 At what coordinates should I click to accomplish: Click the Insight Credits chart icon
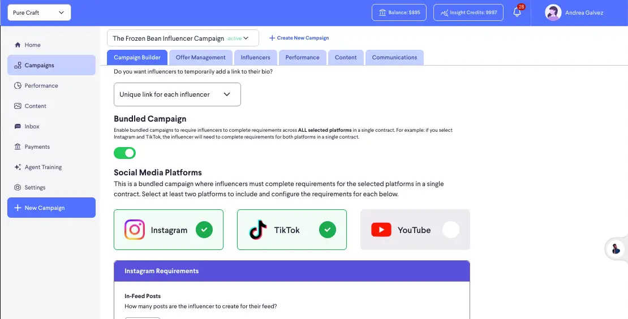444,13
